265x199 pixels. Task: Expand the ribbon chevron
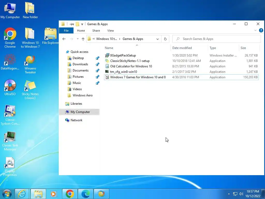tap(255, 31)
